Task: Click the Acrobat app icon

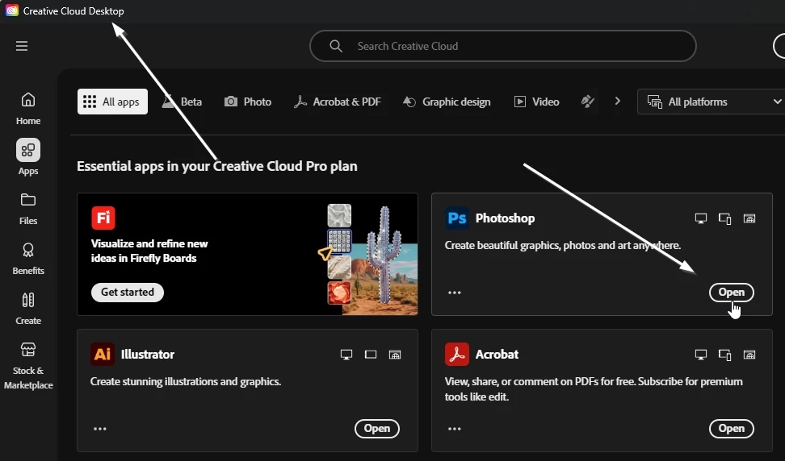Action: coord(457,354)
